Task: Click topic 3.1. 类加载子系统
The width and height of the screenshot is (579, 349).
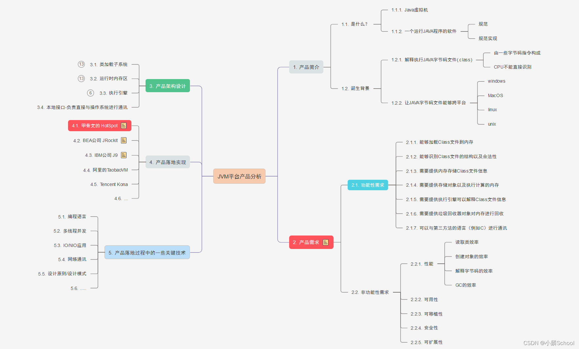Action: 108,65
